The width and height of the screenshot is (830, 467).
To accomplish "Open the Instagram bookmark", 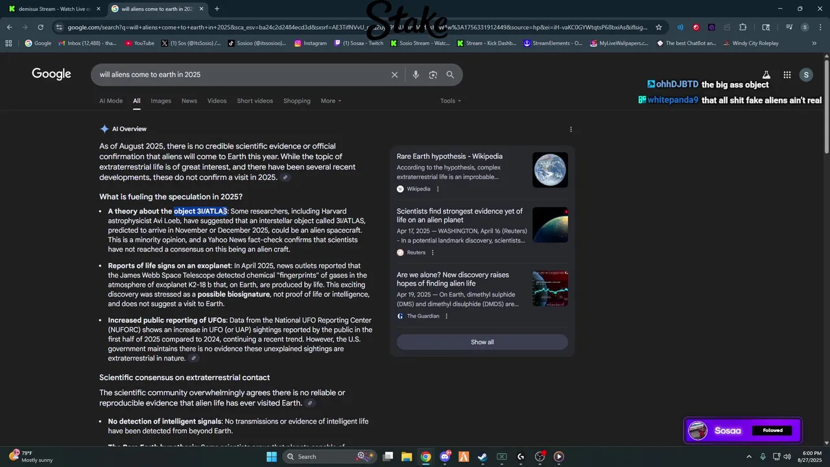I will 311,43.
